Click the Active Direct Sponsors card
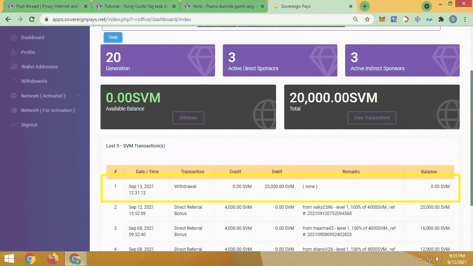This screenshot has width=473, height=266. click(x=280, y=61)
